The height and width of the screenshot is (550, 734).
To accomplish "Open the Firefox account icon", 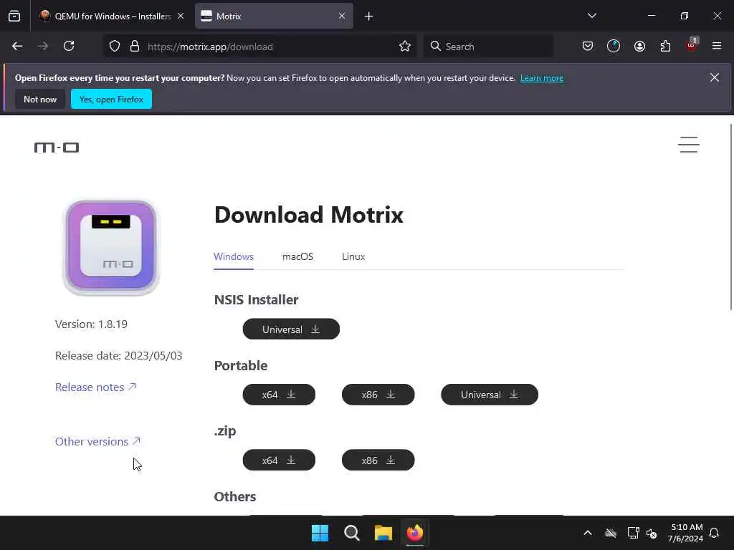I will click(x=639, y=47).
